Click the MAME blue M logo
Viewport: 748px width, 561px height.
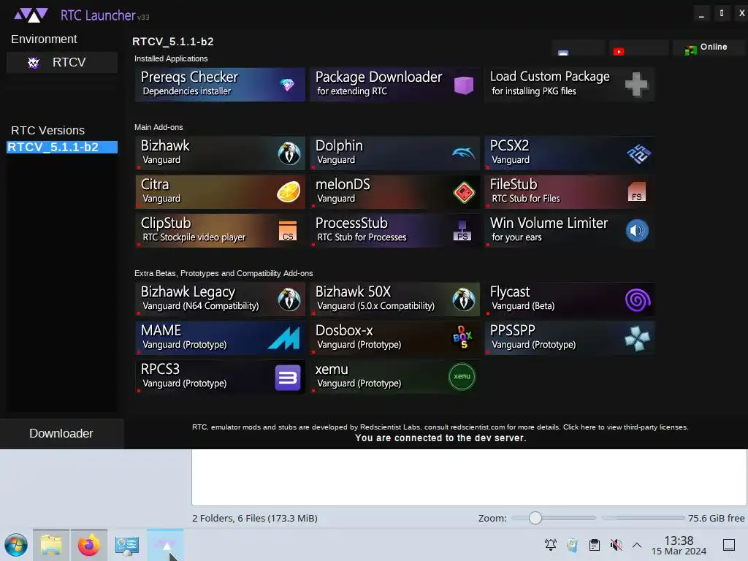(x=284, y=338)
